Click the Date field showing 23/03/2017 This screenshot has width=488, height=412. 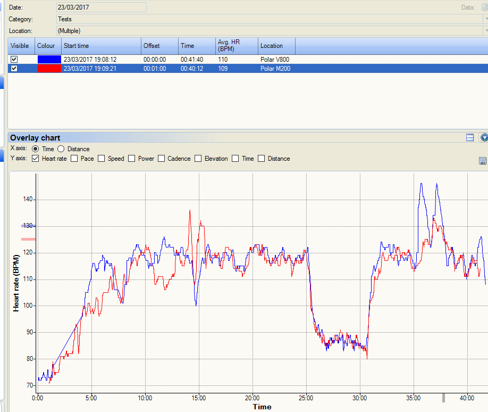[x=101, y=7]
